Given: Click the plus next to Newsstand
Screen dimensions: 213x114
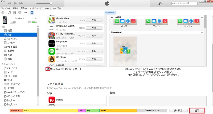Looking at the screenshot, I should 202,32.
